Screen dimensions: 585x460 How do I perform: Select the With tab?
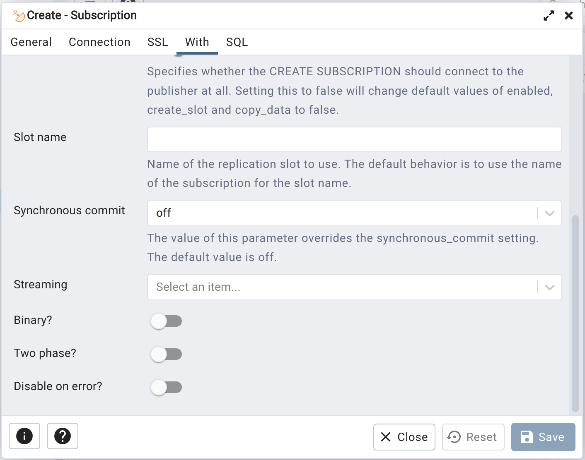[197, 42]
